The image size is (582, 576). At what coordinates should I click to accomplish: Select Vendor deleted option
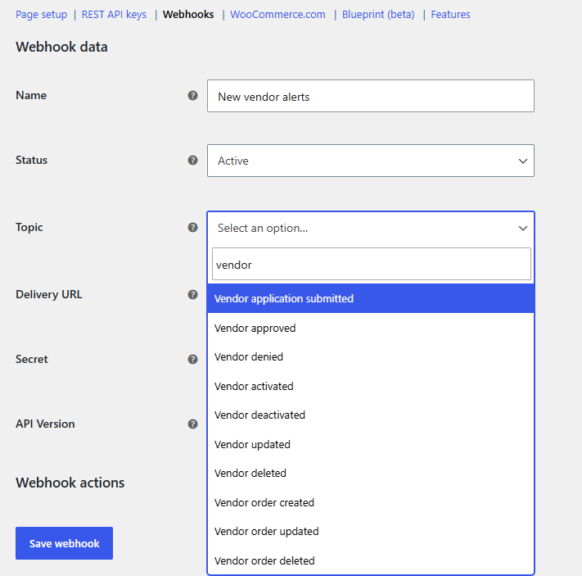(x=371, y=473)
